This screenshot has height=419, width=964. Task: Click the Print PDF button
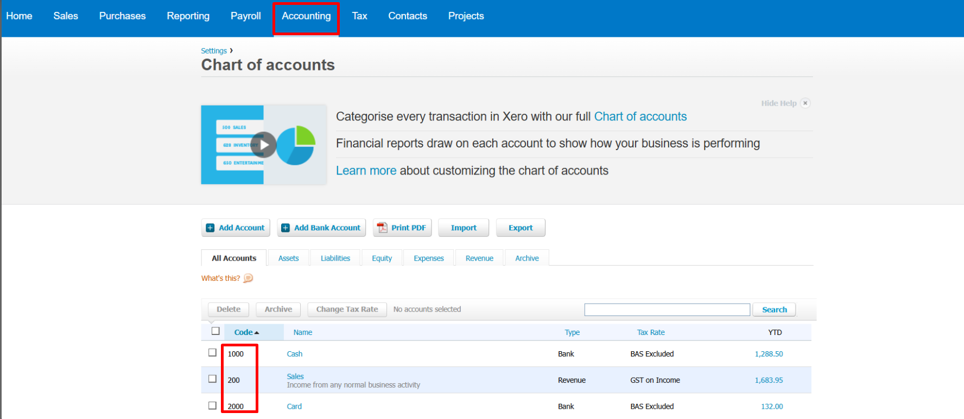(x=402, y=228)
